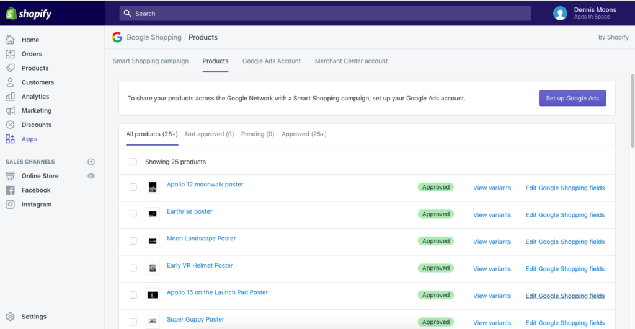Image resolution: width=635 pixels, height=329 pixels.
Task: Click the Marketing megaphone icon
Action: click(x=10, y=110)
